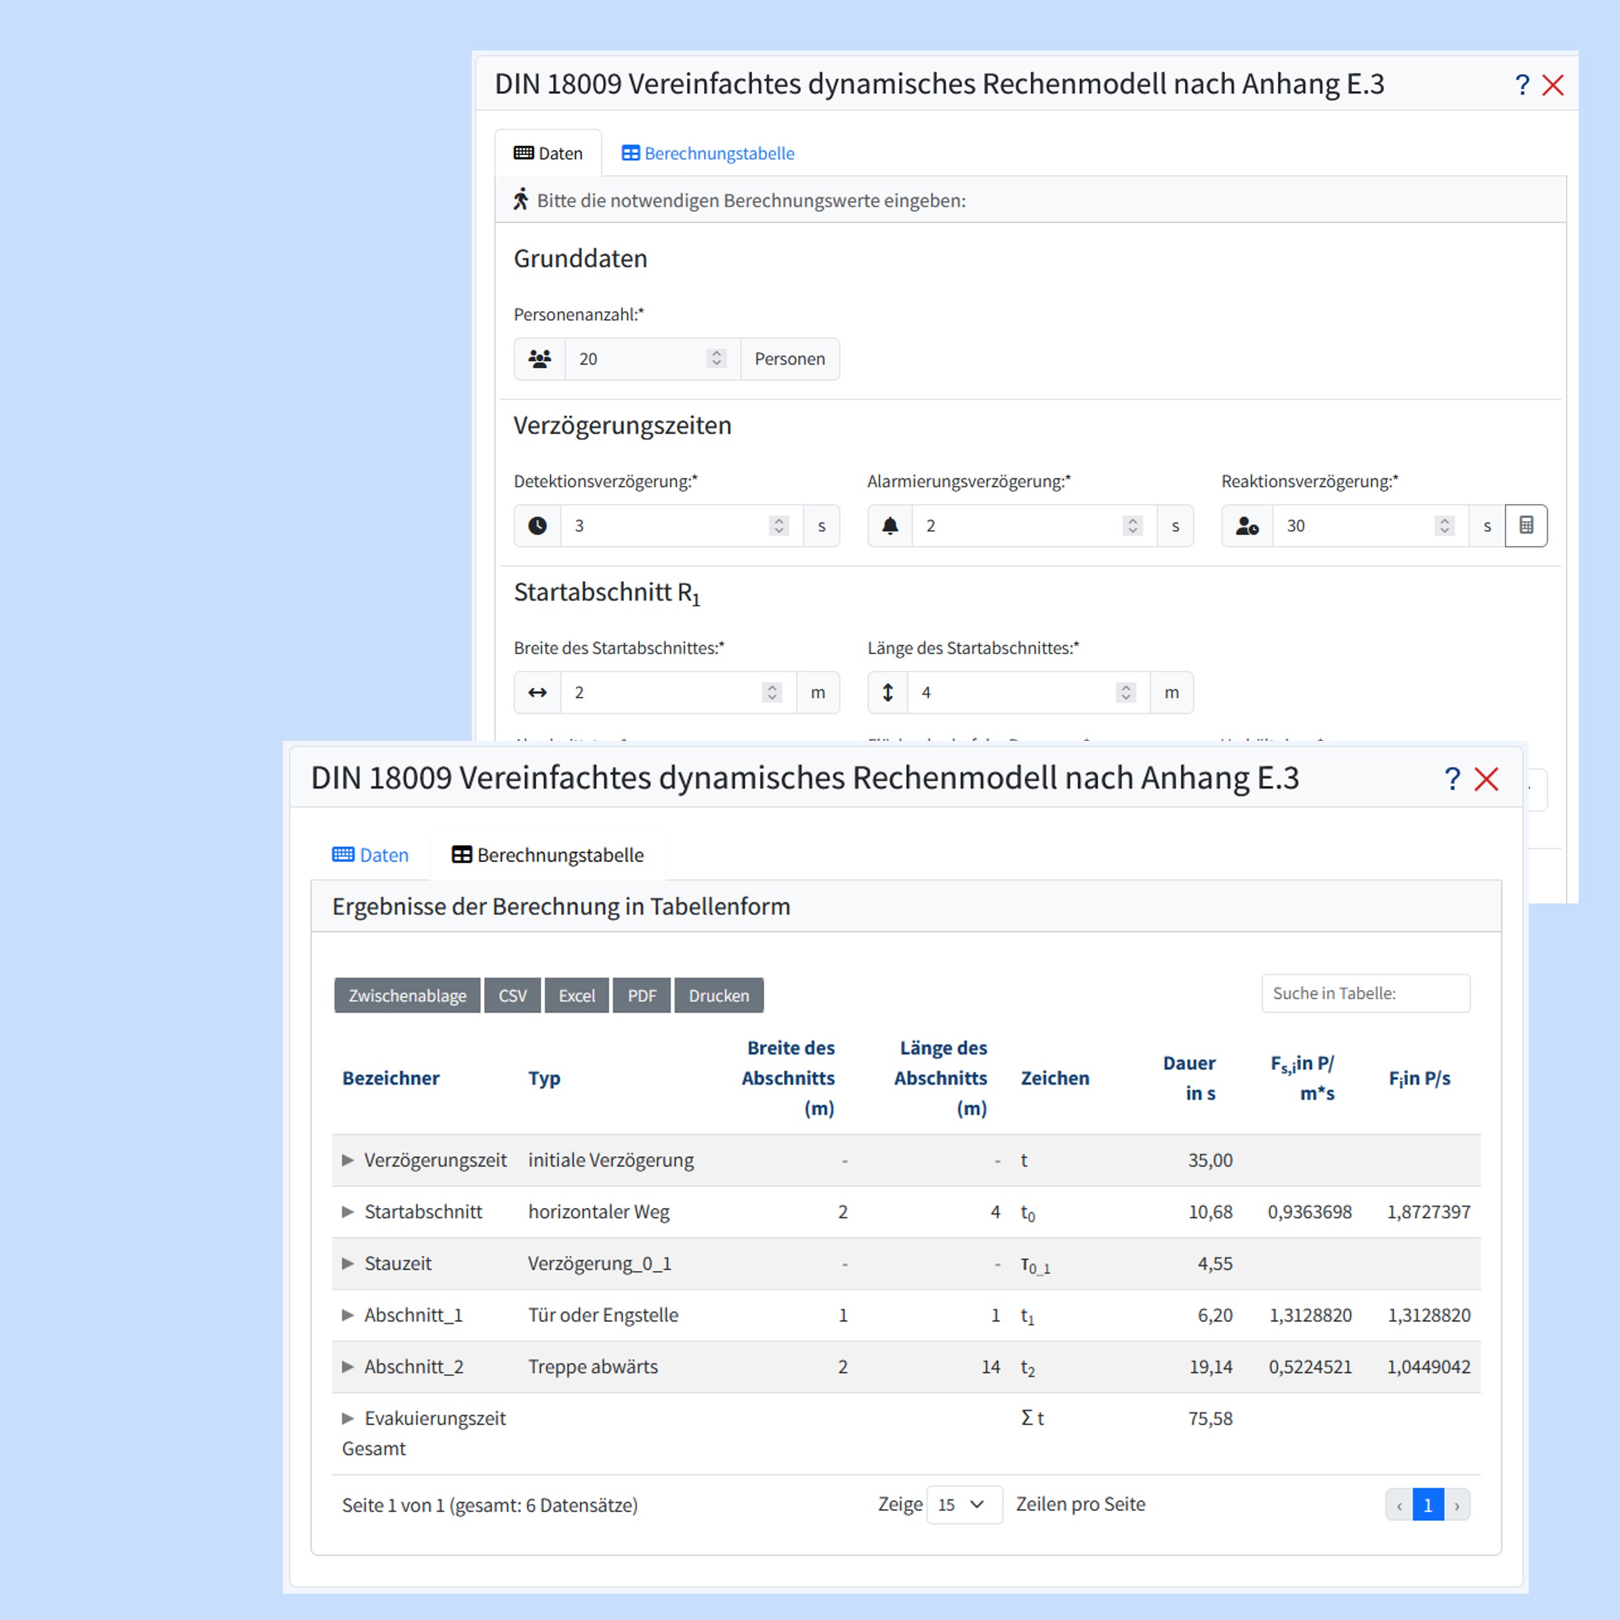Click clock icon of Detektionsverzögerung field

click(x=537, y=526)
